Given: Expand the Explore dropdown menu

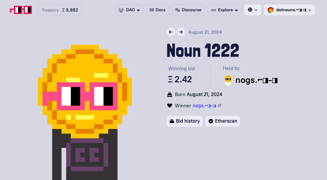Looking at the screenshot, I should pos(224,10).
